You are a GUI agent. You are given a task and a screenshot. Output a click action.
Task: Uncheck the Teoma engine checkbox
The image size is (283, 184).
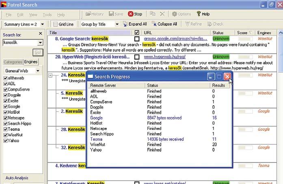(5, 130)
